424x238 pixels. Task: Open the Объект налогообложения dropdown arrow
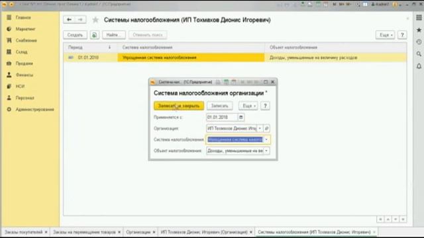(266, 151)
